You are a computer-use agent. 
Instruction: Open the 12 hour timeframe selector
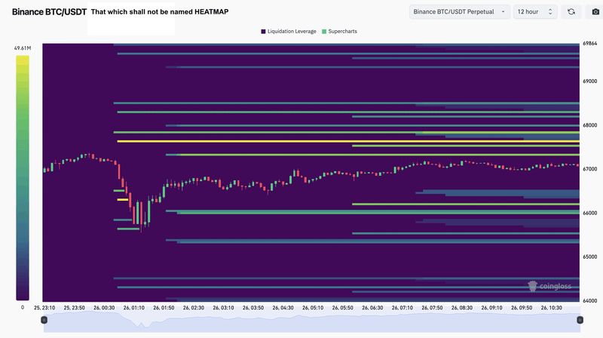pyautogui.click(x=535, y=12)
